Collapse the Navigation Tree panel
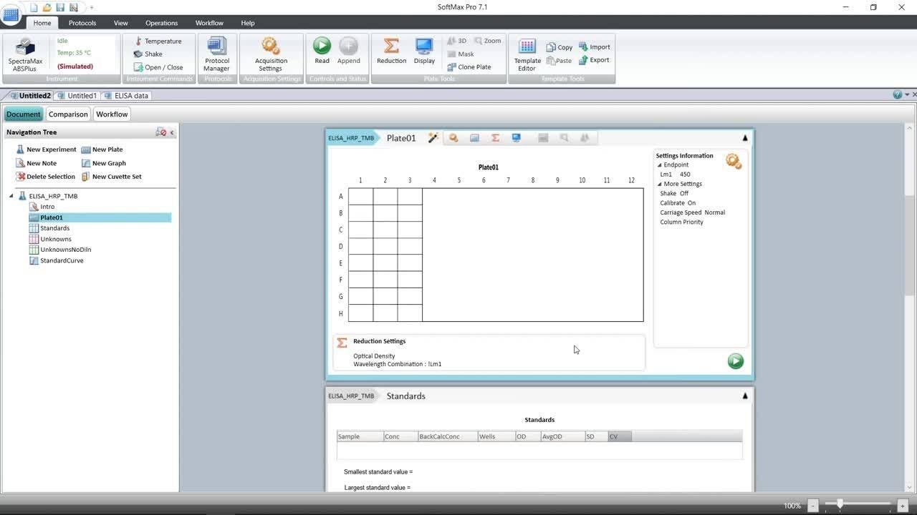Viewport: 917px width, 515px height. pos(172,132)
